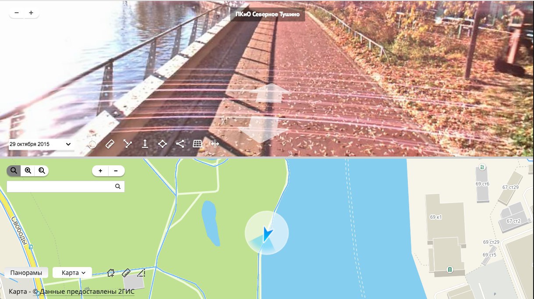
Task: Zoom in the map with plus button
Action: [x=100, y=171]
